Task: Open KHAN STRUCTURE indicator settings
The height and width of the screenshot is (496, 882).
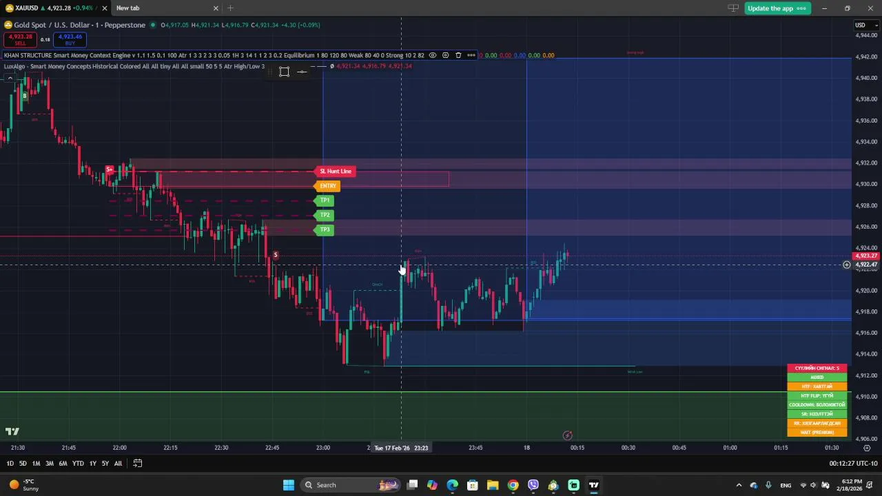Action: [445, 55]
